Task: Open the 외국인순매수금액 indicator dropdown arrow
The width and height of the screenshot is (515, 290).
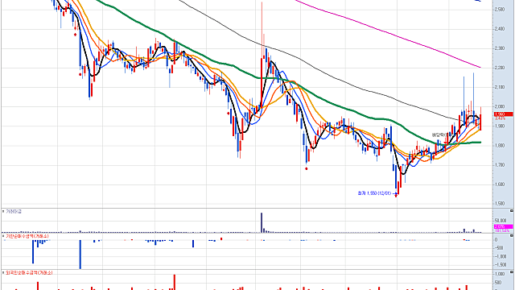Action: 3,272
